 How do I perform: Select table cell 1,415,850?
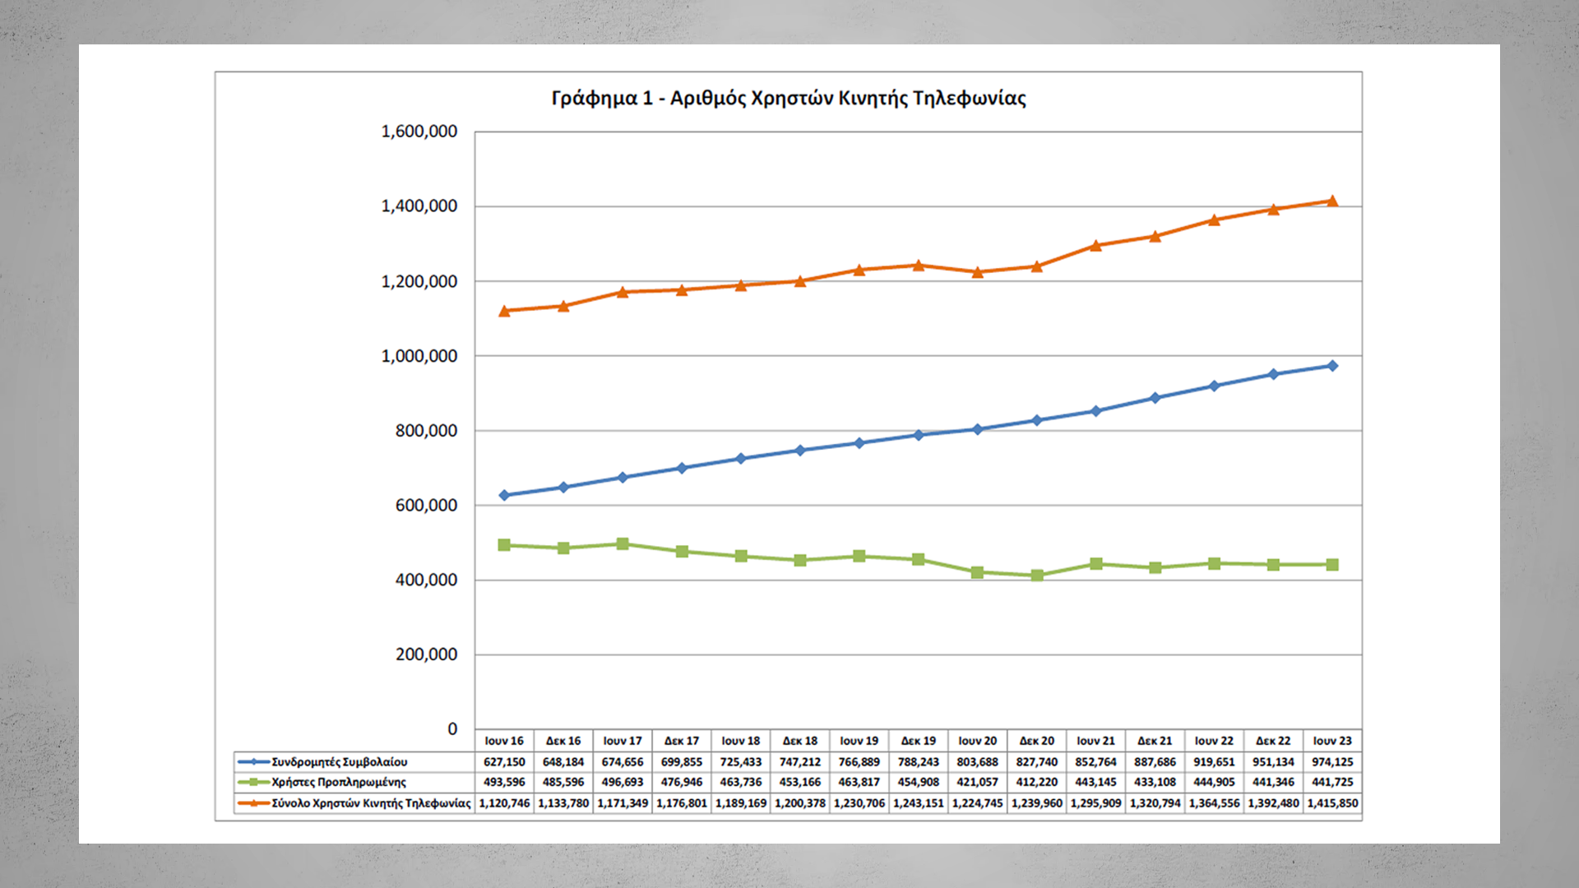[1332, 803]
